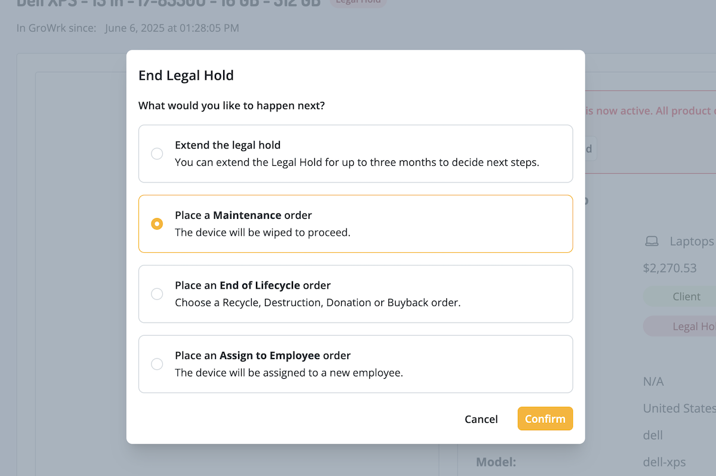Click the 'End of Lifecycle' option card

coord(355,293)
